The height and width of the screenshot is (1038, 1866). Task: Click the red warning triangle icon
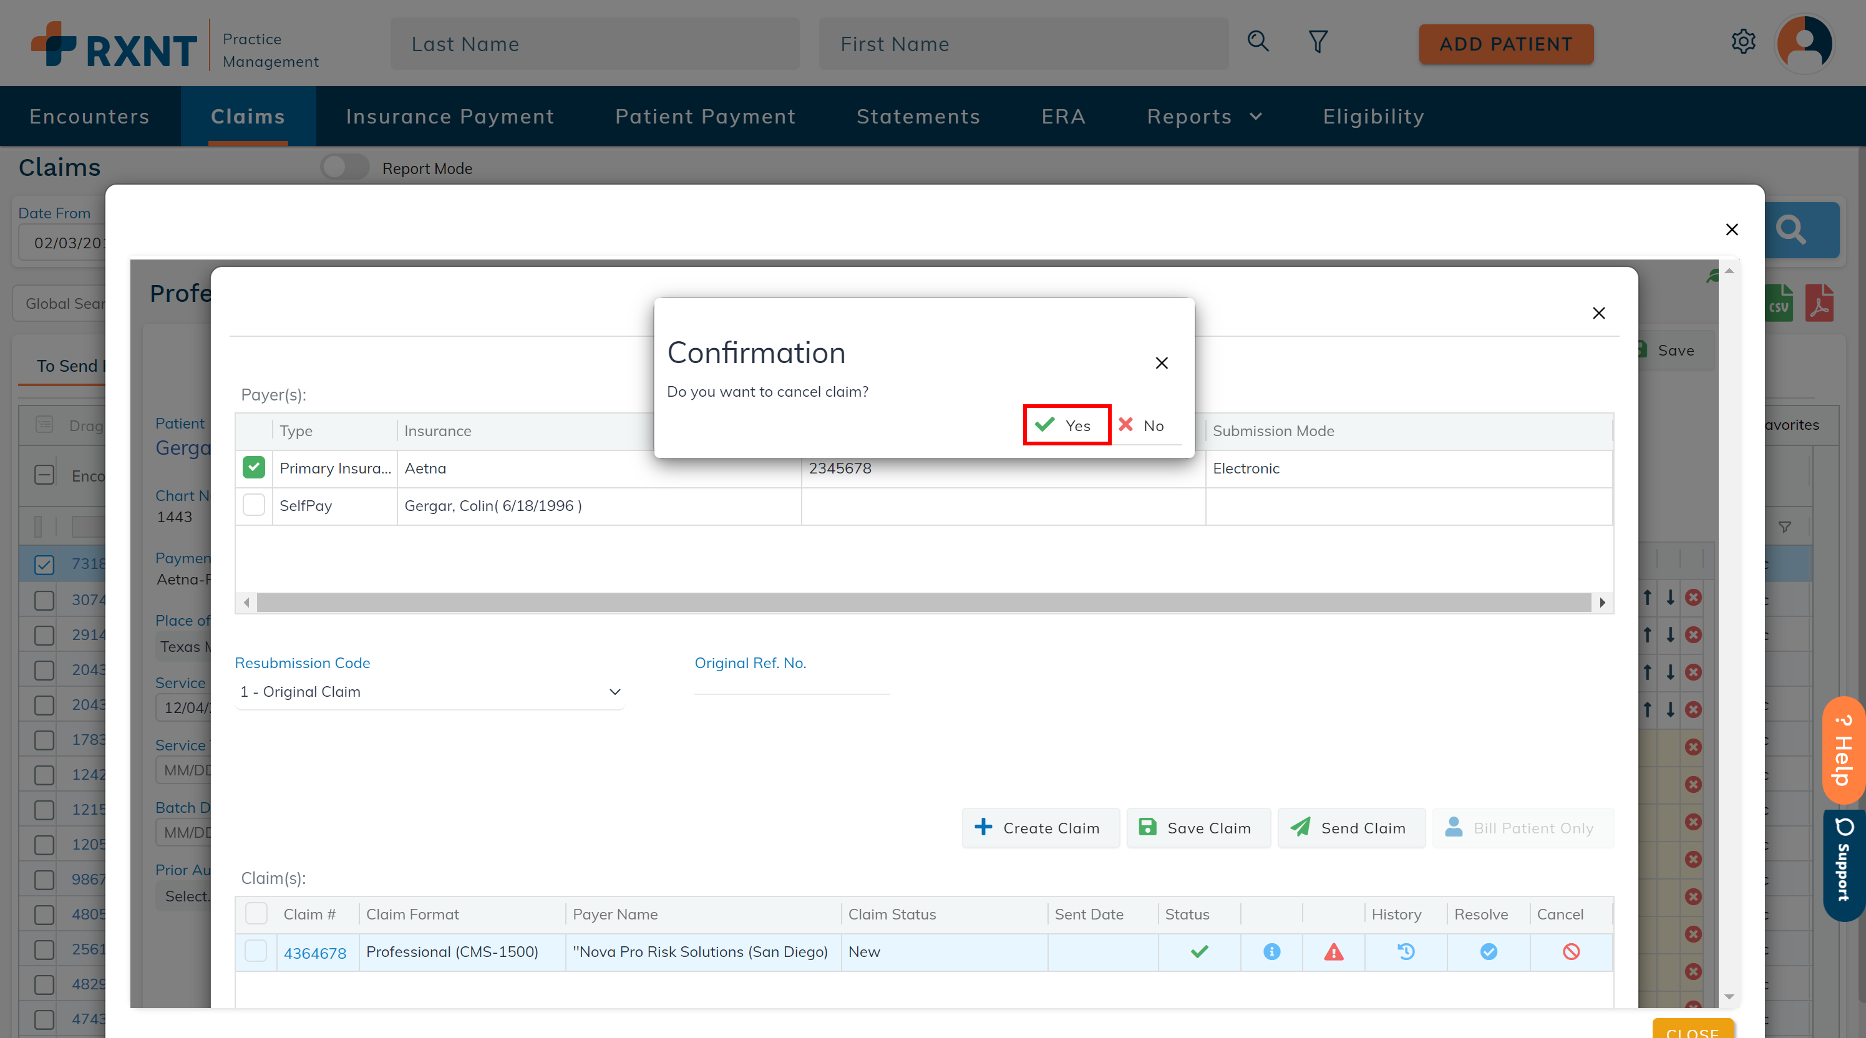(x=1334, y=952)
